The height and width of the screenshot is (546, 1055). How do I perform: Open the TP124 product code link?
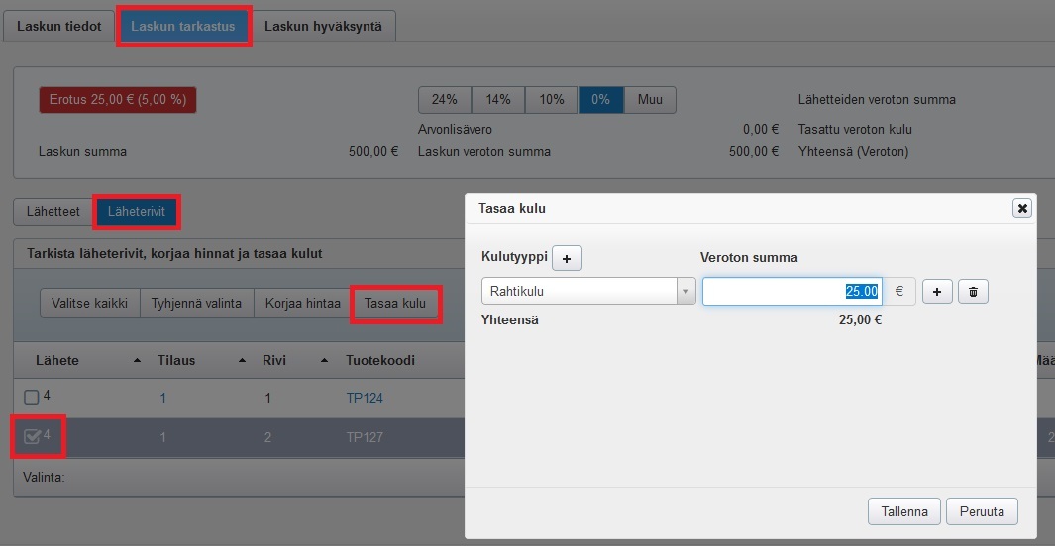pos(364,398)
